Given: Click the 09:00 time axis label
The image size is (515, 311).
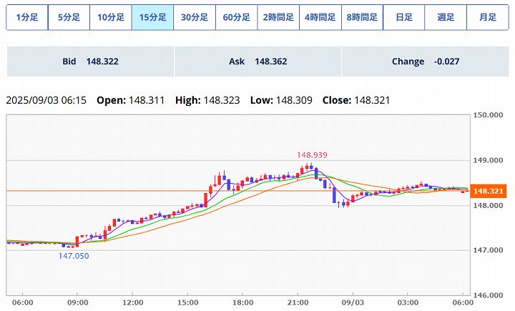Looking at the screenshot, I should (77, 302).
